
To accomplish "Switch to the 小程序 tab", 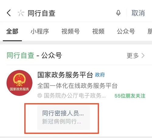I will (40, 31).
